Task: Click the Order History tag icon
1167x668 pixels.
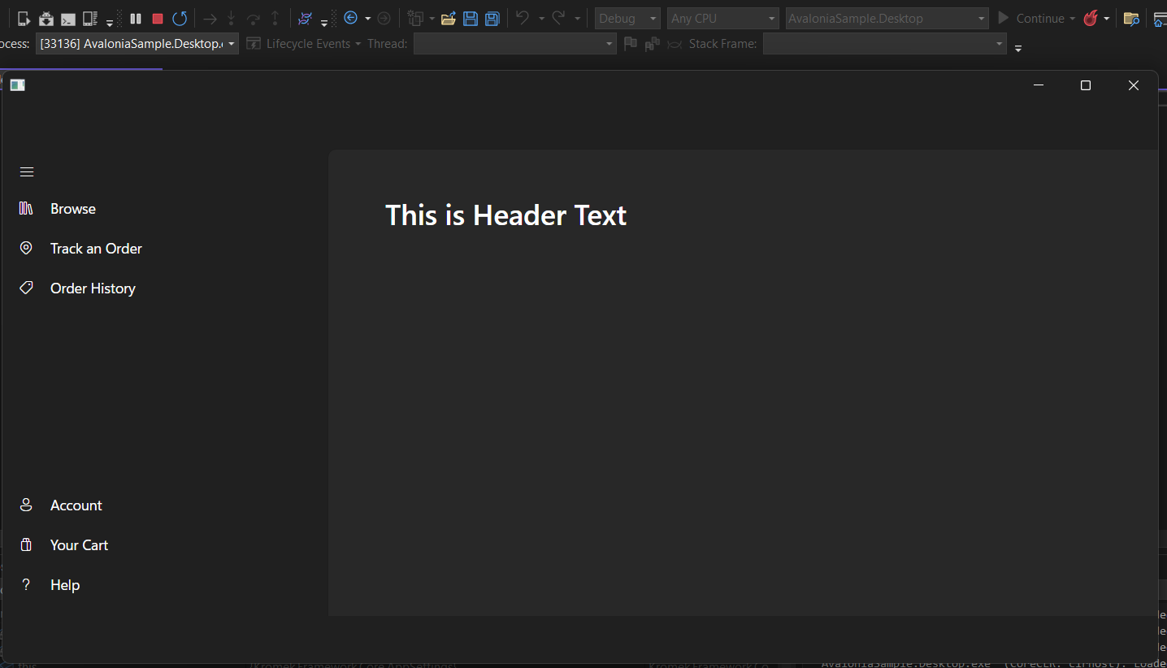Action: [x=26, y=288]
